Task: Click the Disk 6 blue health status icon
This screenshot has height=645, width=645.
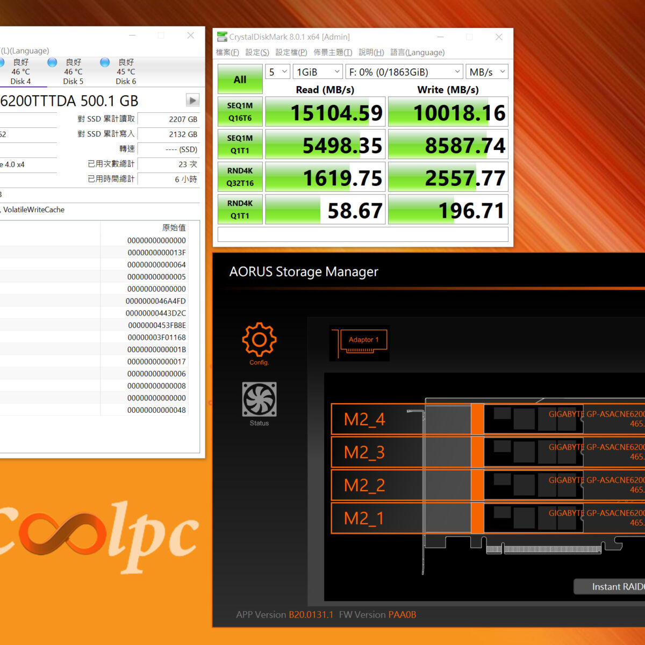Action: [x=105, y=62]
